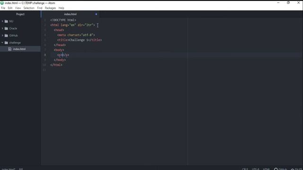The image size is (303, 170).
Task: Collapse the challenge folder chevron
Action: click(x=2, y=42)
